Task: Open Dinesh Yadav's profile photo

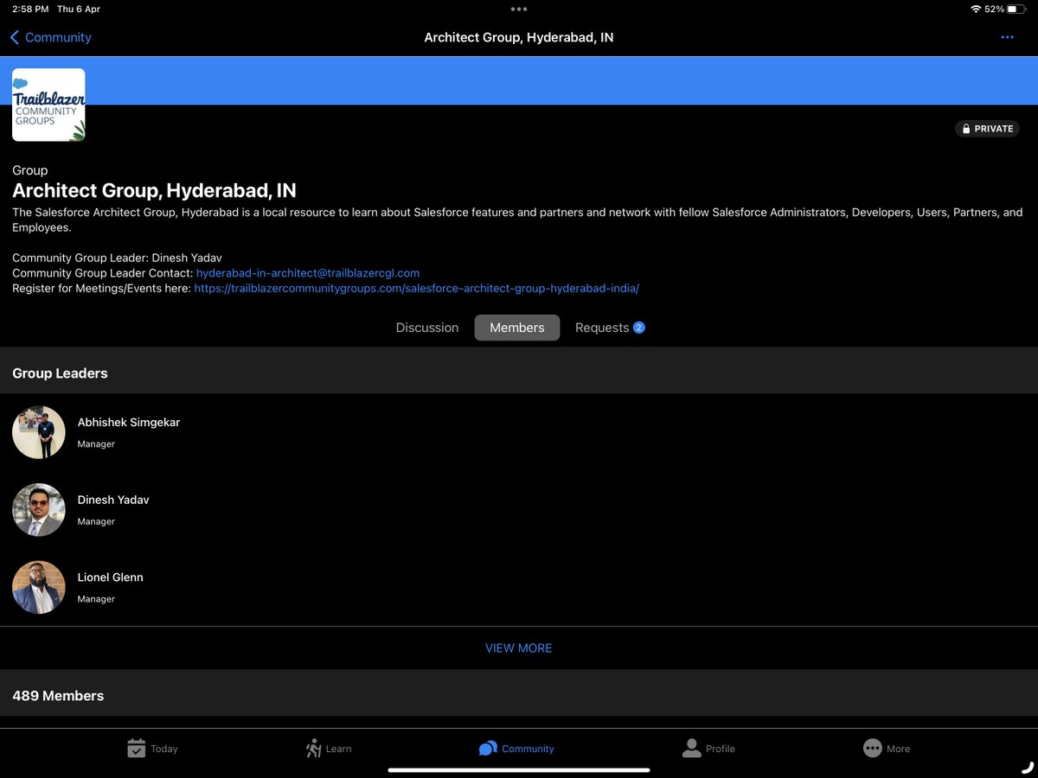Action: tap(39, 510)
